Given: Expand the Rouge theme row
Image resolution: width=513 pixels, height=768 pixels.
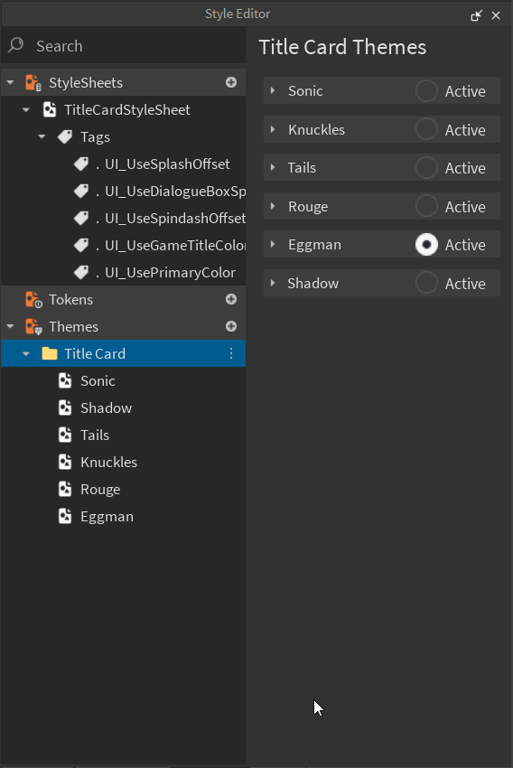Looking at the screenshot, I should pyautogui.click(x=273, y=206).
